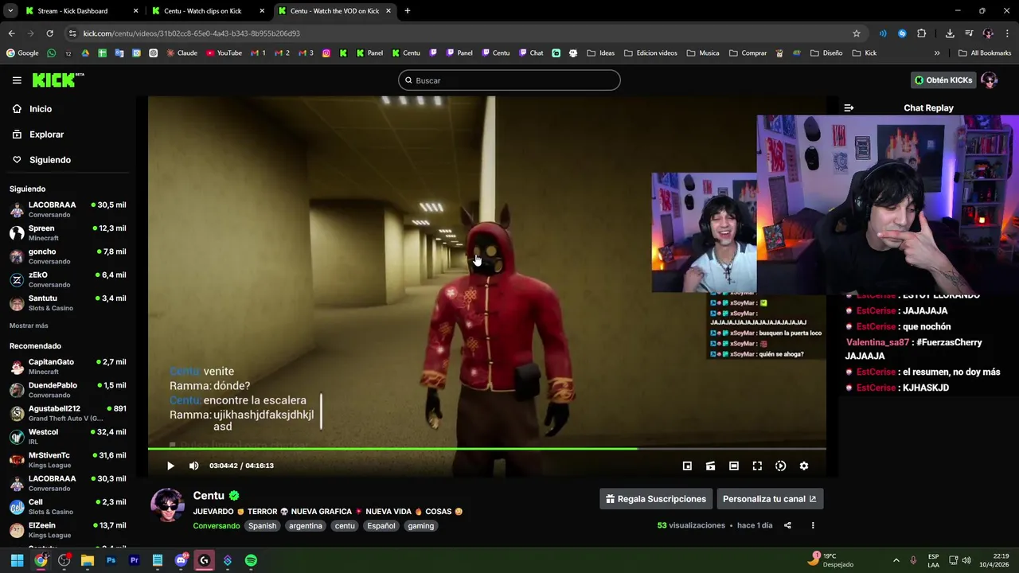1019x573 pixels.
Task: Open the Ideas bookmarks folder
Action: (x=600, y=53)
